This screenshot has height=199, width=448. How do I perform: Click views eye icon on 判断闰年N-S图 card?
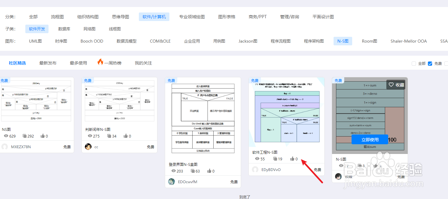[x=90, y=136]
